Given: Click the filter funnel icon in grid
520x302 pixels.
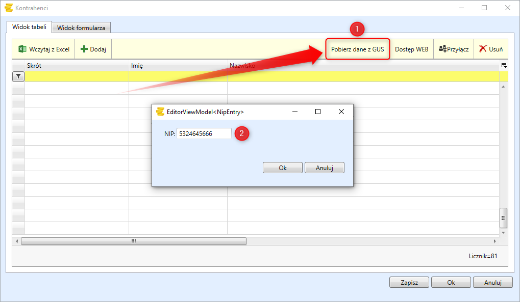Looking at the screenshot, I should pos(18,76).
